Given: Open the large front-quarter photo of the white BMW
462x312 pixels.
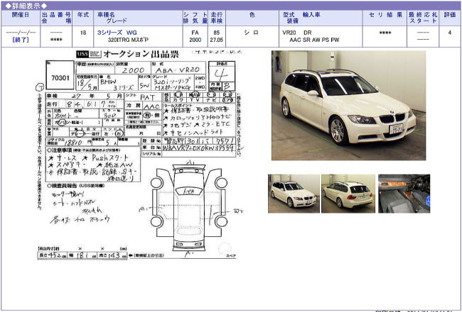Looking at the screenshot, I should pyautogui.click(x=348, y=105).
